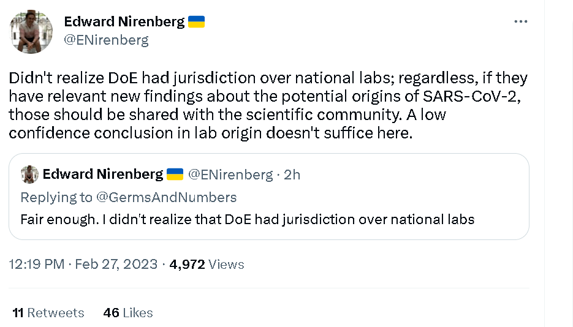
Task: Select the main tweet text paragraph
Action: [268, 105]
